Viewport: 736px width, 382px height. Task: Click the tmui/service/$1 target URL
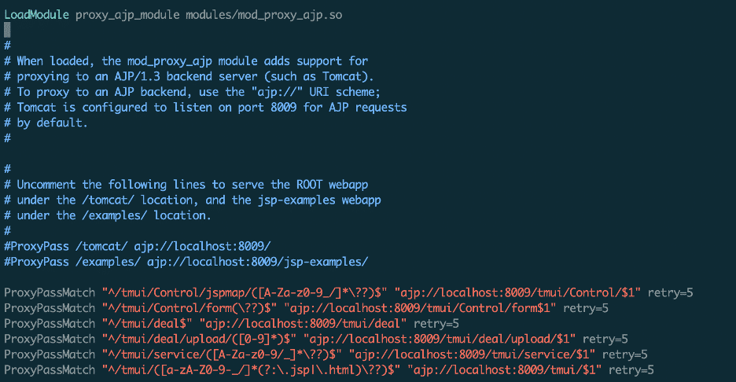(x=472, y=354)
